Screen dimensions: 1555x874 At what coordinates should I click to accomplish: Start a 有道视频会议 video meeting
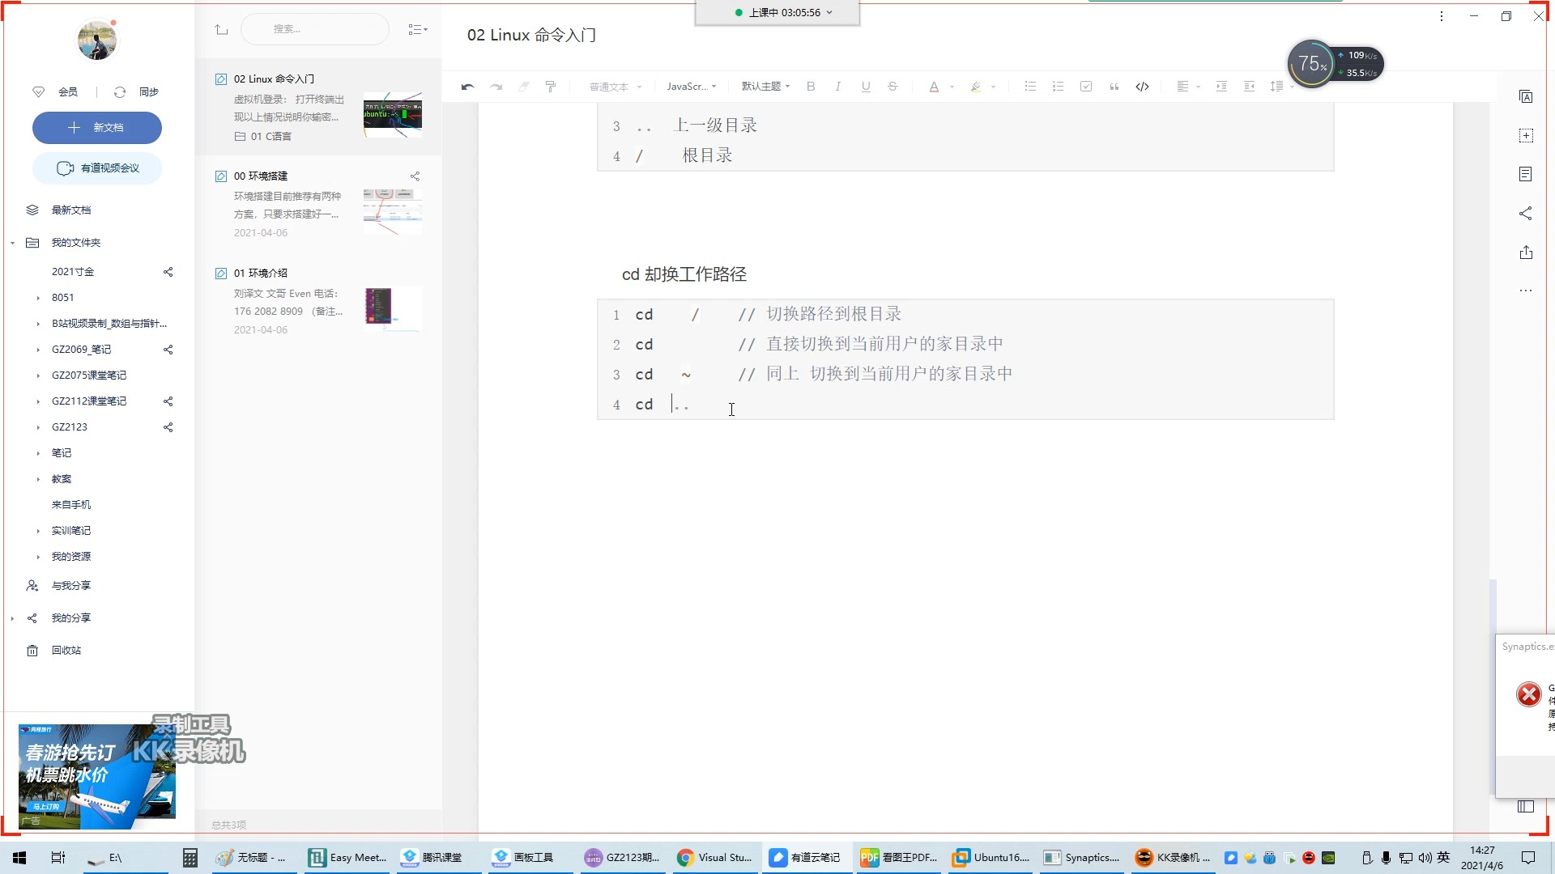click(97, 168)
